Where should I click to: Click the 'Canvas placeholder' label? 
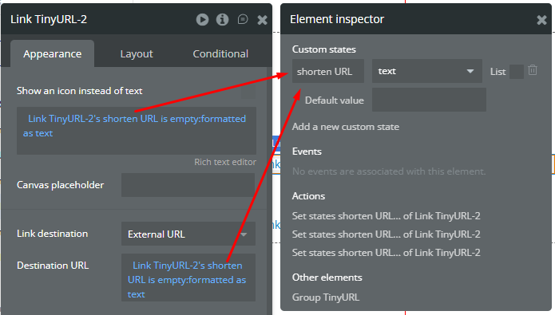61,185
